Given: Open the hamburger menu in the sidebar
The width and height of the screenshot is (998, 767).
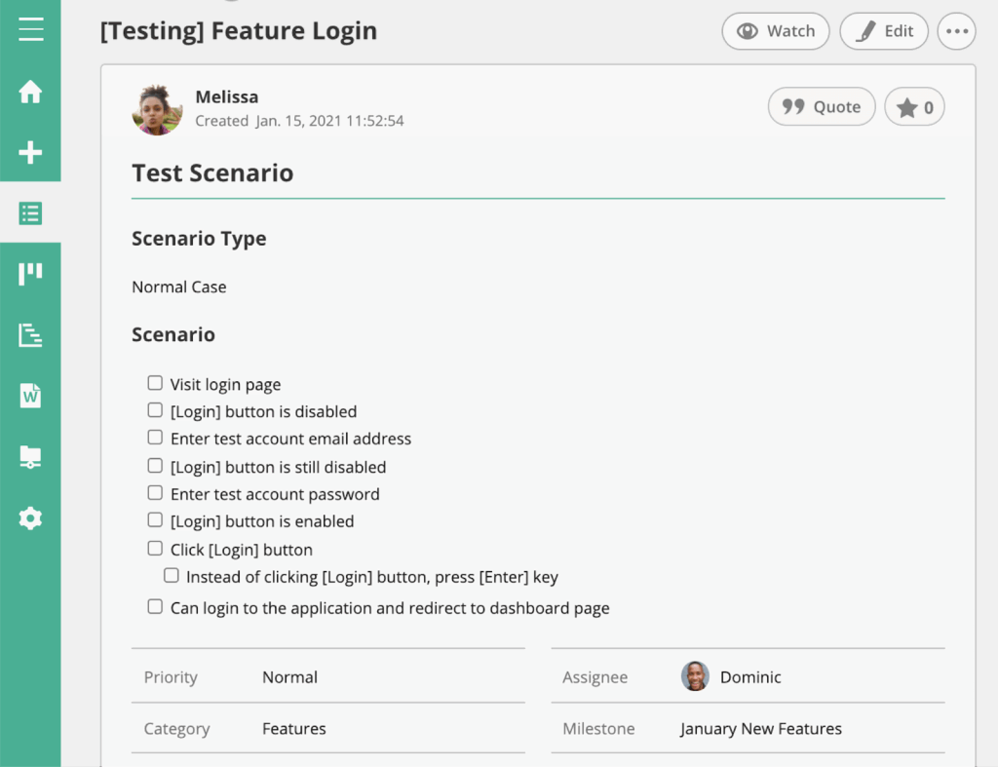Looking at the screenshot, I should (x=30, y=29).
